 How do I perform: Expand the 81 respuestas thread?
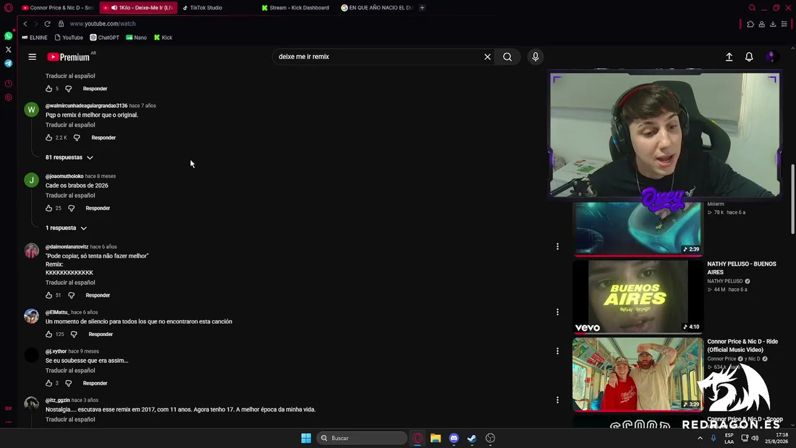[69, 157]
